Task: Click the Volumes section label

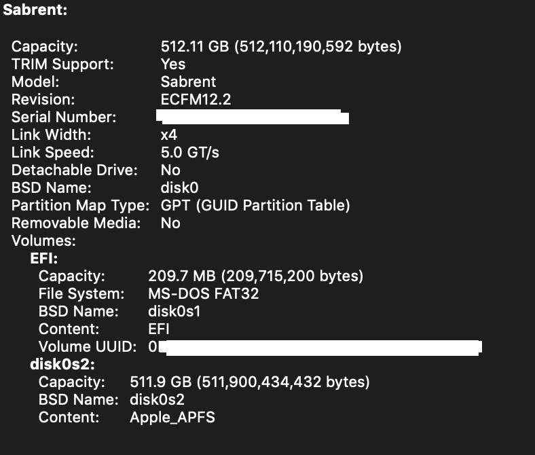Action: tap(43, 241)
